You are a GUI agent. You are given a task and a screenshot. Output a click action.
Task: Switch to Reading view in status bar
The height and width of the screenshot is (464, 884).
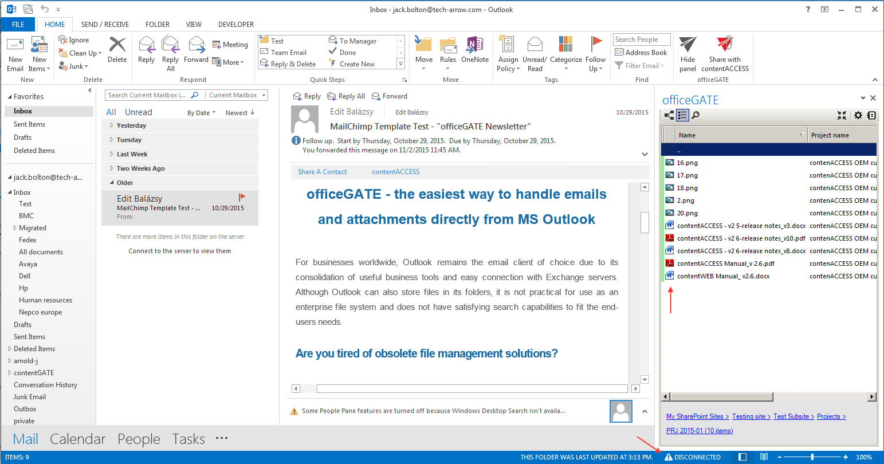coord(764,457)
